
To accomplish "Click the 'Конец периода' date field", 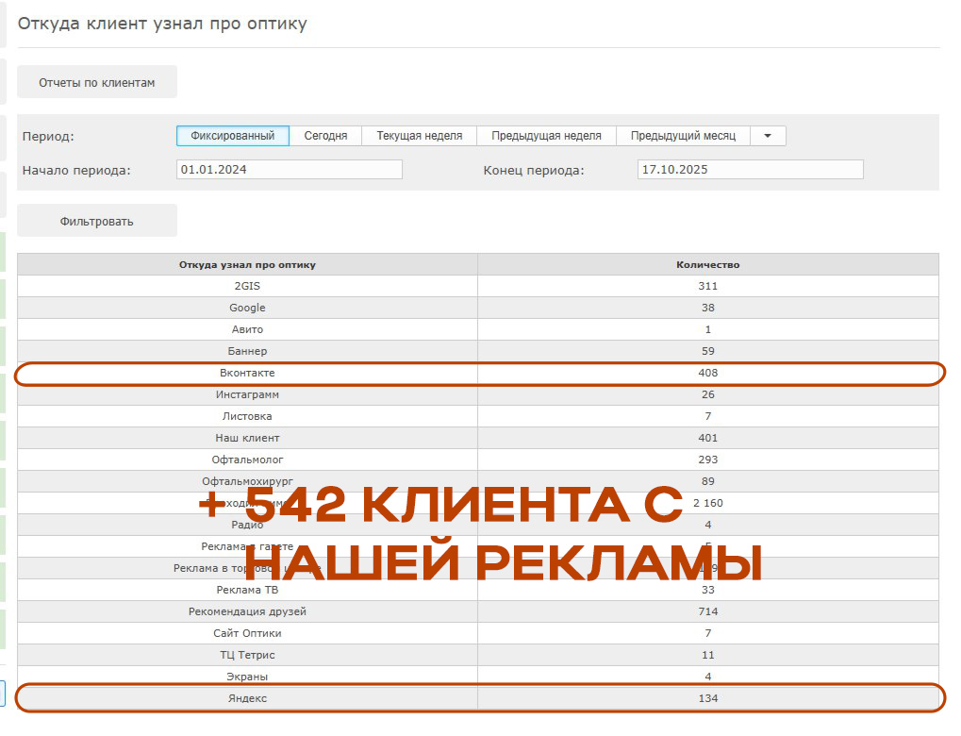I will coord(750,170).
